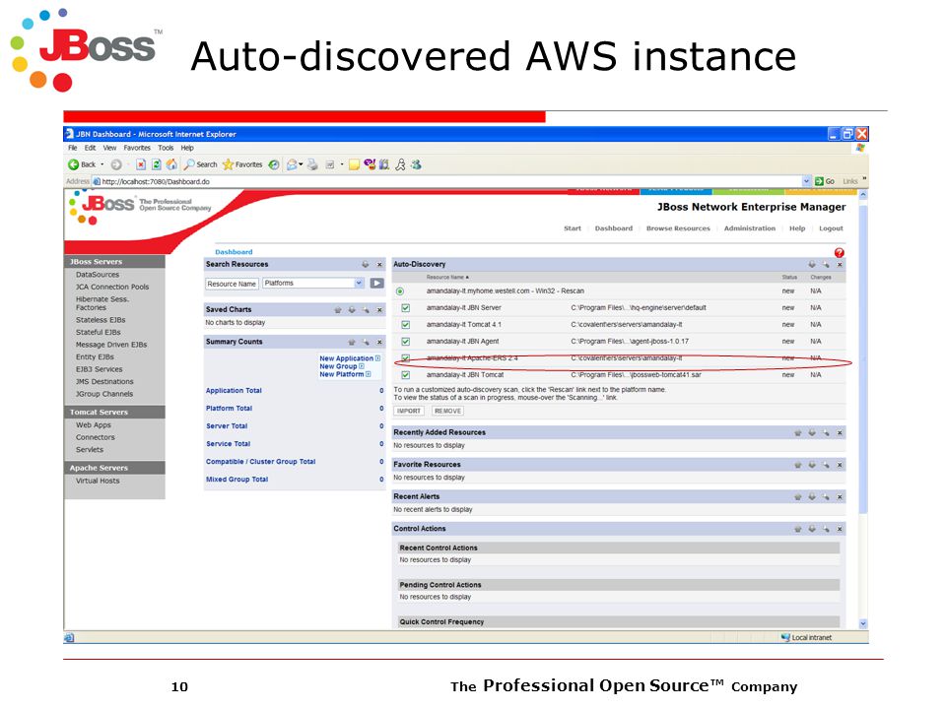Uncheck the amandalay-lt Tomcat 4.1 checkbox
The width and height of the screenshot is (946, 709).
(405, 325)
